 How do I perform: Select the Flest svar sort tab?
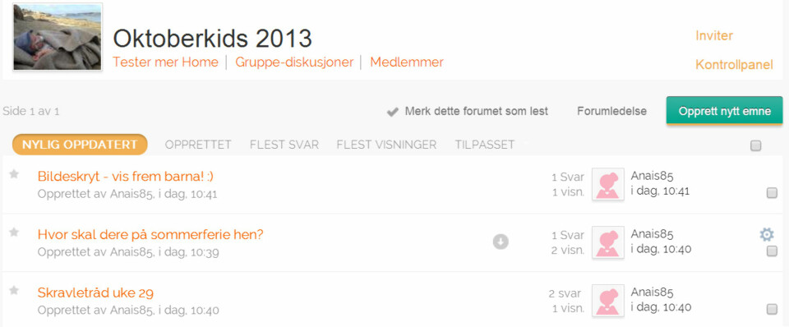pos(284,145)
